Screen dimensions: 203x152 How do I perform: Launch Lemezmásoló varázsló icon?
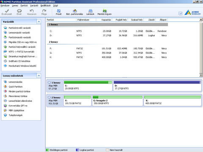coord(5,33)
